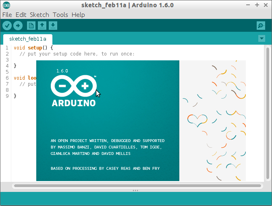Click the Arduino infinity logo on splash

tap(74, 86)
